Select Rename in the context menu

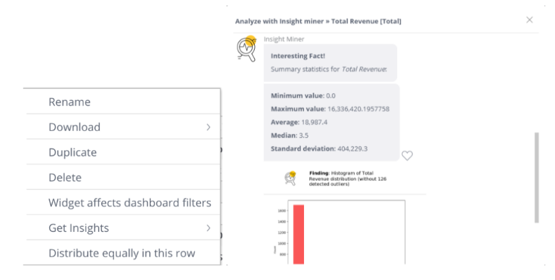point(123,102)
